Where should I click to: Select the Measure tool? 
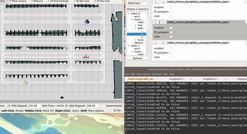[37, 1]
